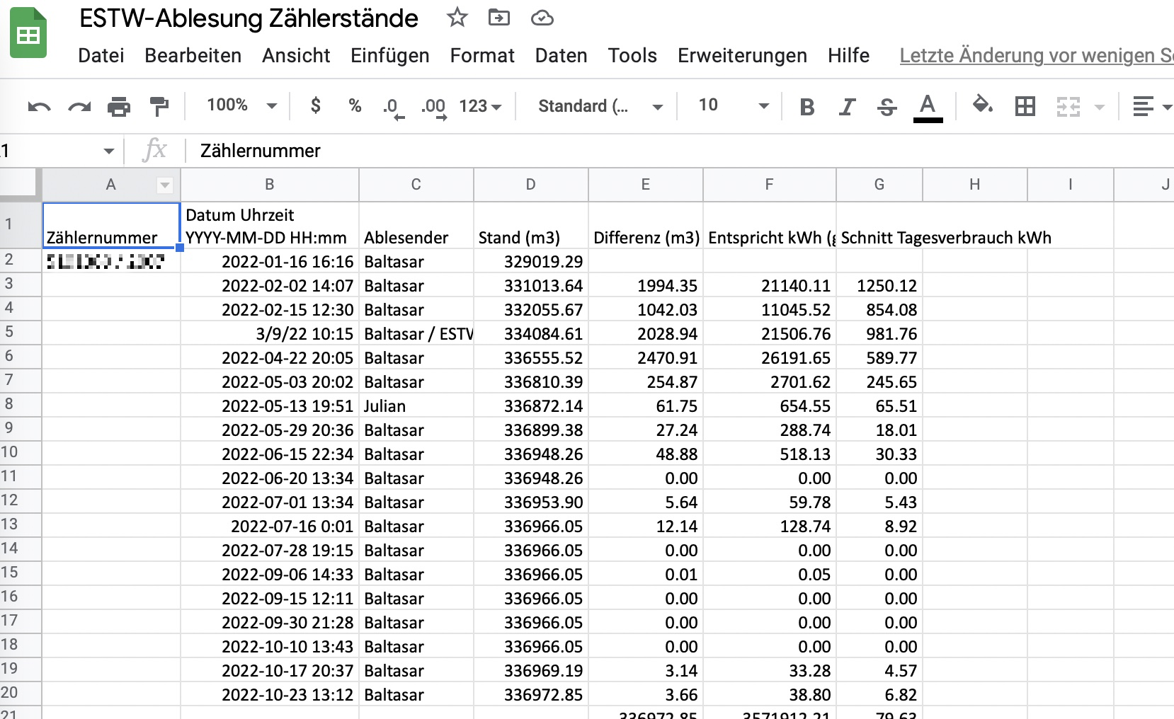Viewport: 1174px width, 719px height.
Task: Toggle strikethrough formatting
Action: [x=887, y=107]
